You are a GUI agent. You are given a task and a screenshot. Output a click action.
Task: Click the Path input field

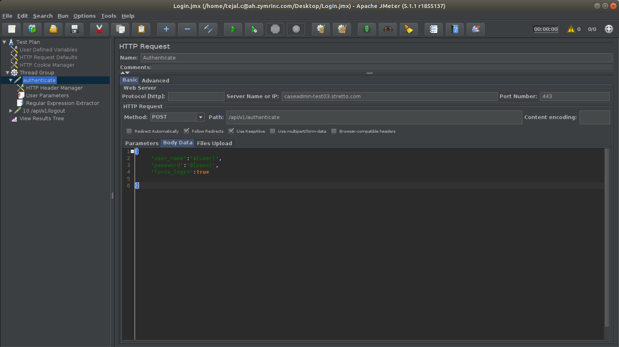tap(374, 117)
